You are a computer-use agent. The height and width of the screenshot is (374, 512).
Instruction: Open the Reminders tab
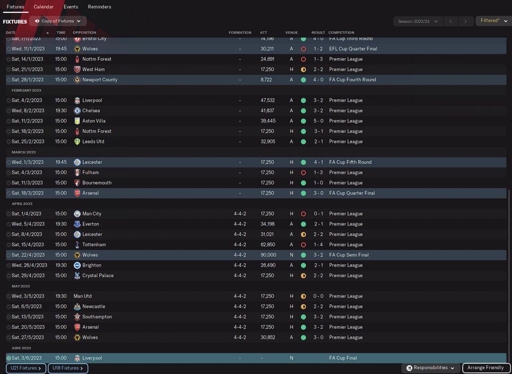pyautogui.click(x=100, y=7)
